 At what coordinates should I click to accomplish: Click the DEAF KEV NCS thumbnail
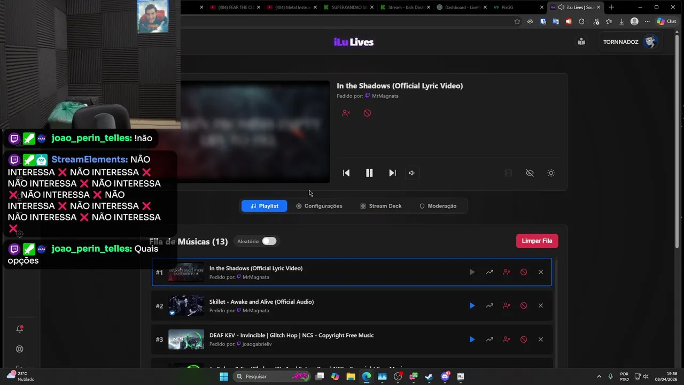pos(186,340)
